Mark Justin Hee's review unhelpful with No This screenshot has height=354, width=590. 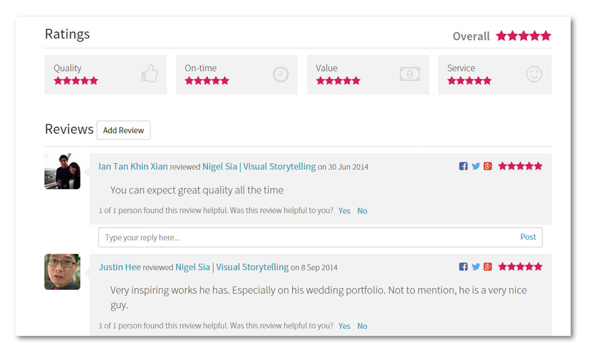point(362,326)
